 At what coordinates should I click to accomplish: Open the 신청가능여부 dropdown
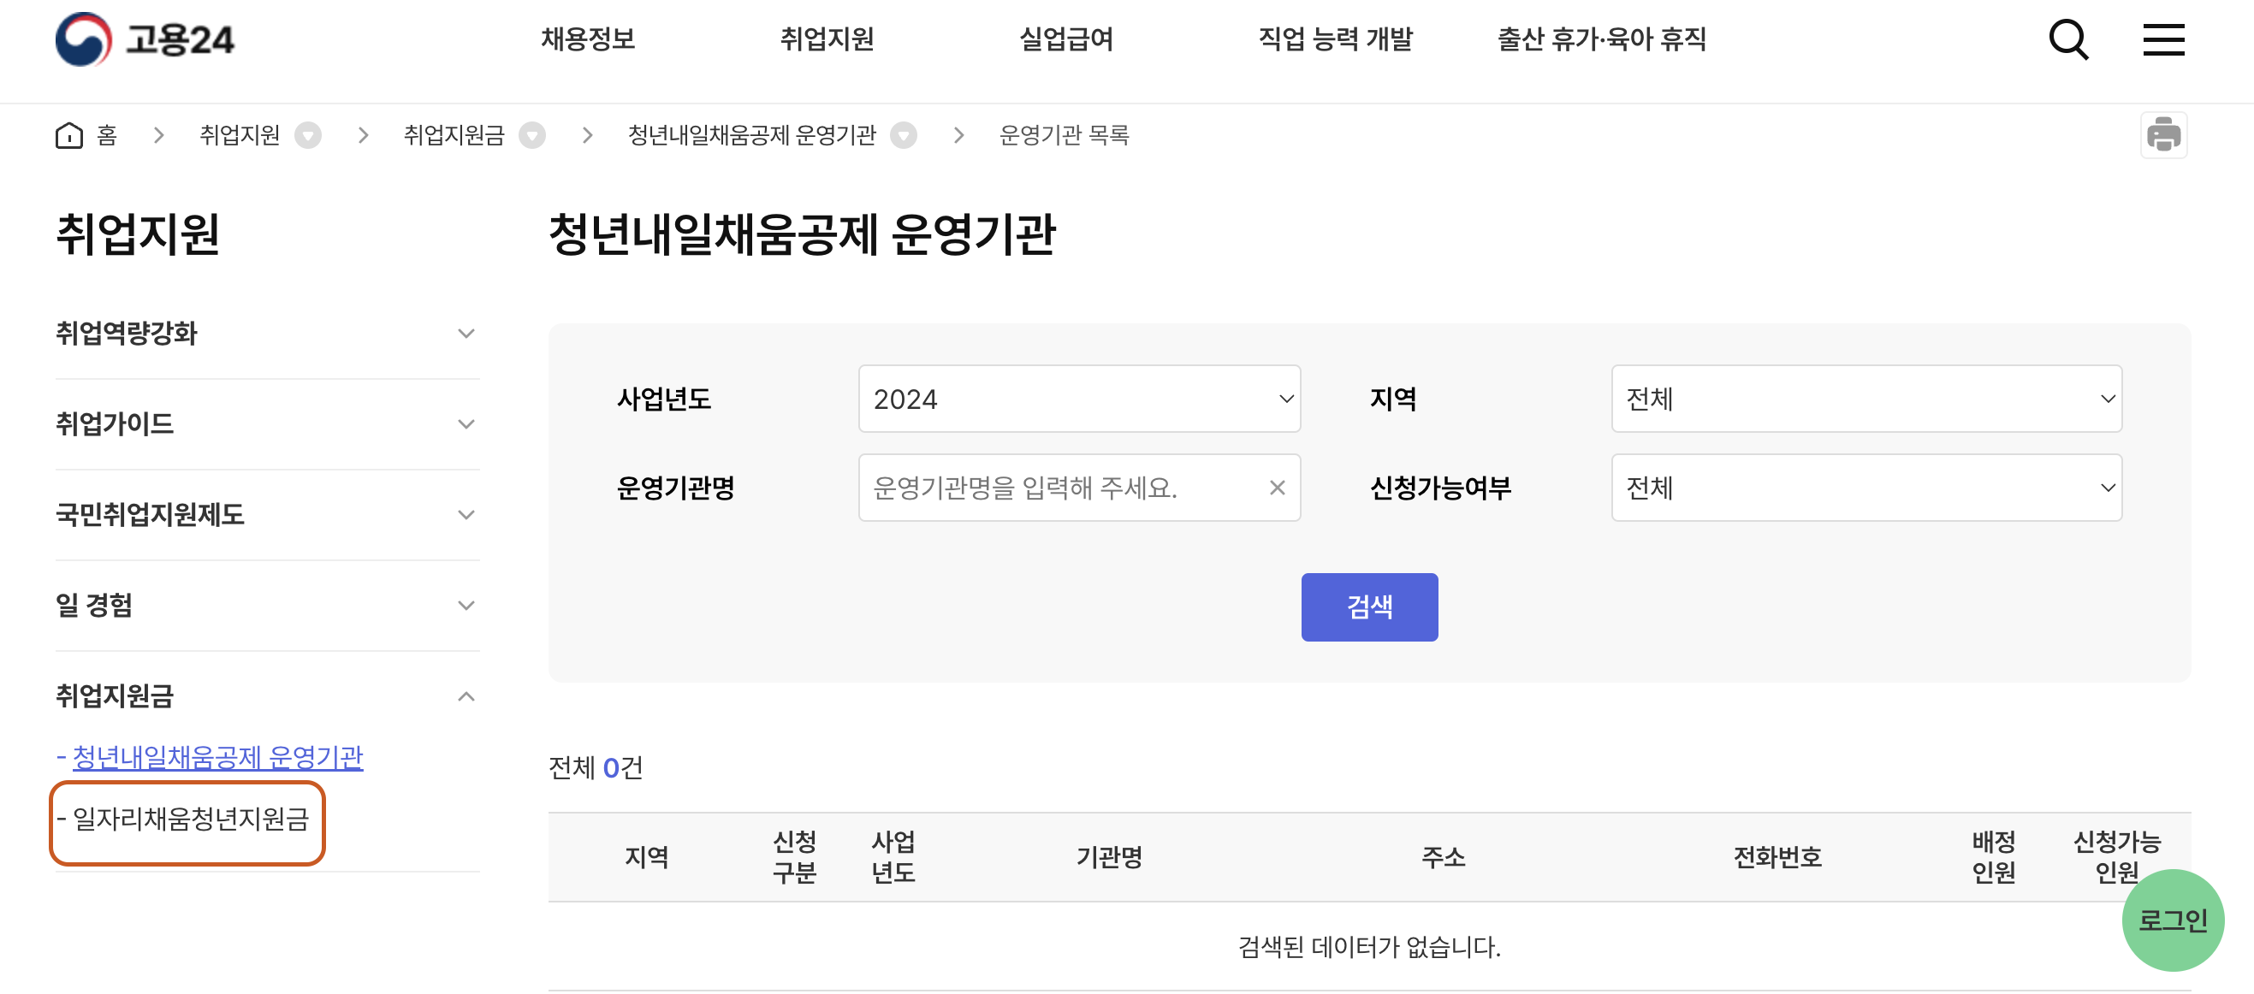[x=1866, y=488]
